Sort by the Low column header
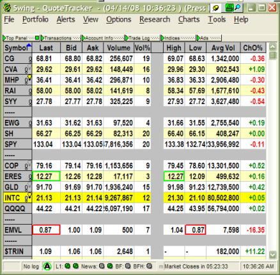280x275 pixels. pos(196,48)
